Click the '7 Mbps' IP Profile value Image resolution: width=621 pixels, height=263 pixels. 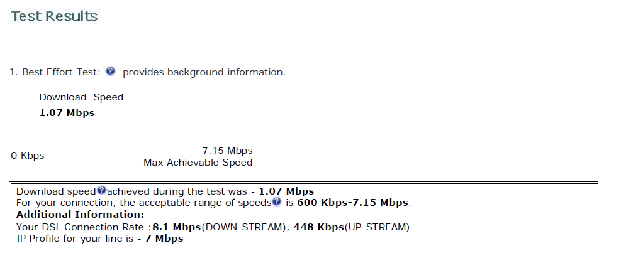164,239
